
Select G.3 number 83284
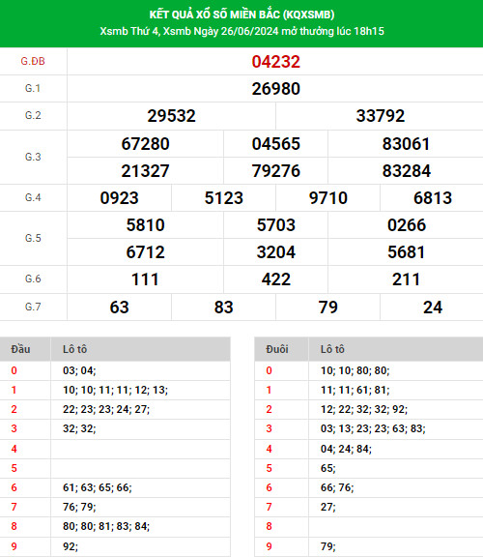pos(407,171)
